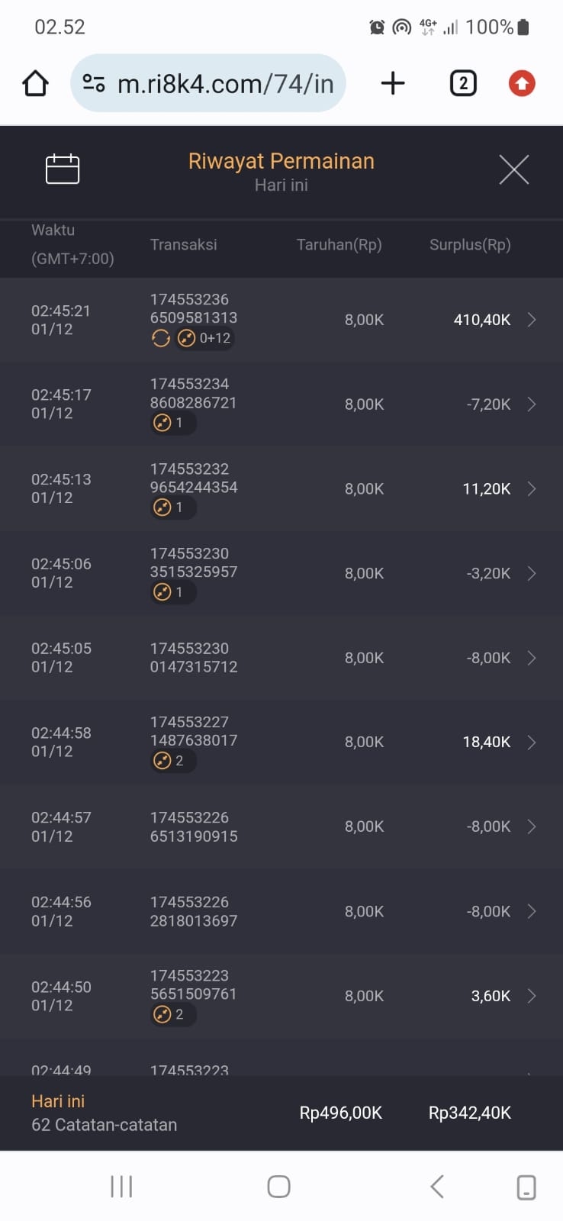Close the Riwayat Permainan panel
Image resolution: width=563 pixels, height=1221 pixels.
pos(513,169)
